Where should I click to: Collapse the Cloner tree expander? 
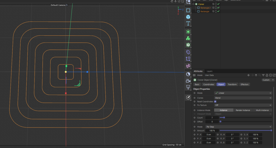point(193,4)
